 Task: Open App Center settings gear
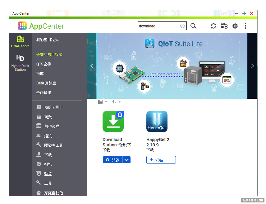click(x=235, y=26)
